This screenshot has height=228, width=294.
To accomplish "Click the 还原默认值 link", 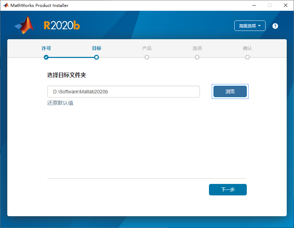I will click(60, 103).
